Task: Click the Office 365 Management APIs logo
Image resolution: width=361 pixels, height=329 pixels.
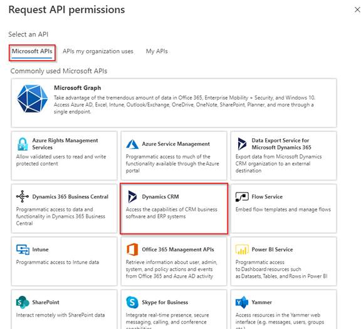Action: (x=132, y=250)
